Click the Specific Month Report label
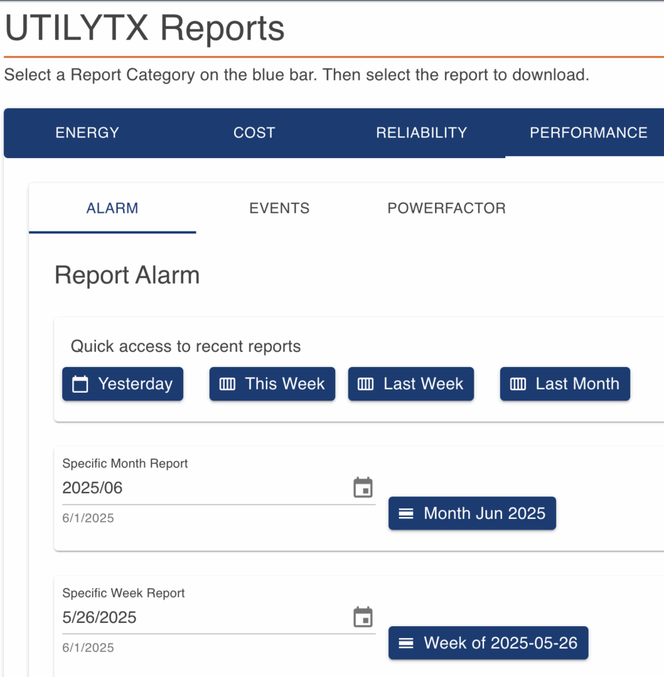 (x=125, y=463)
